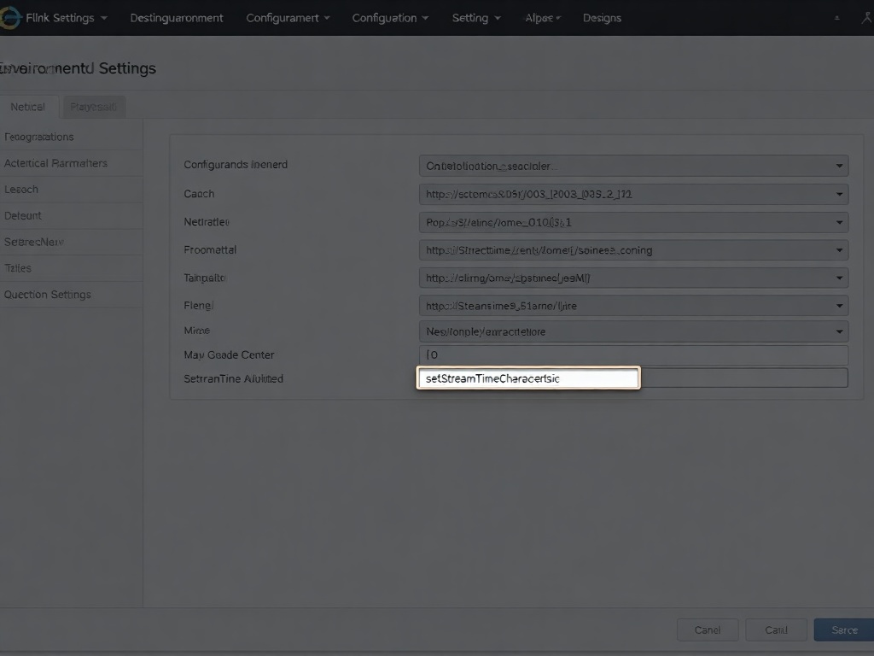This screenshot has width=874, height=656.
Task: Click the Configurands ioenerd label
Action: 236,165
